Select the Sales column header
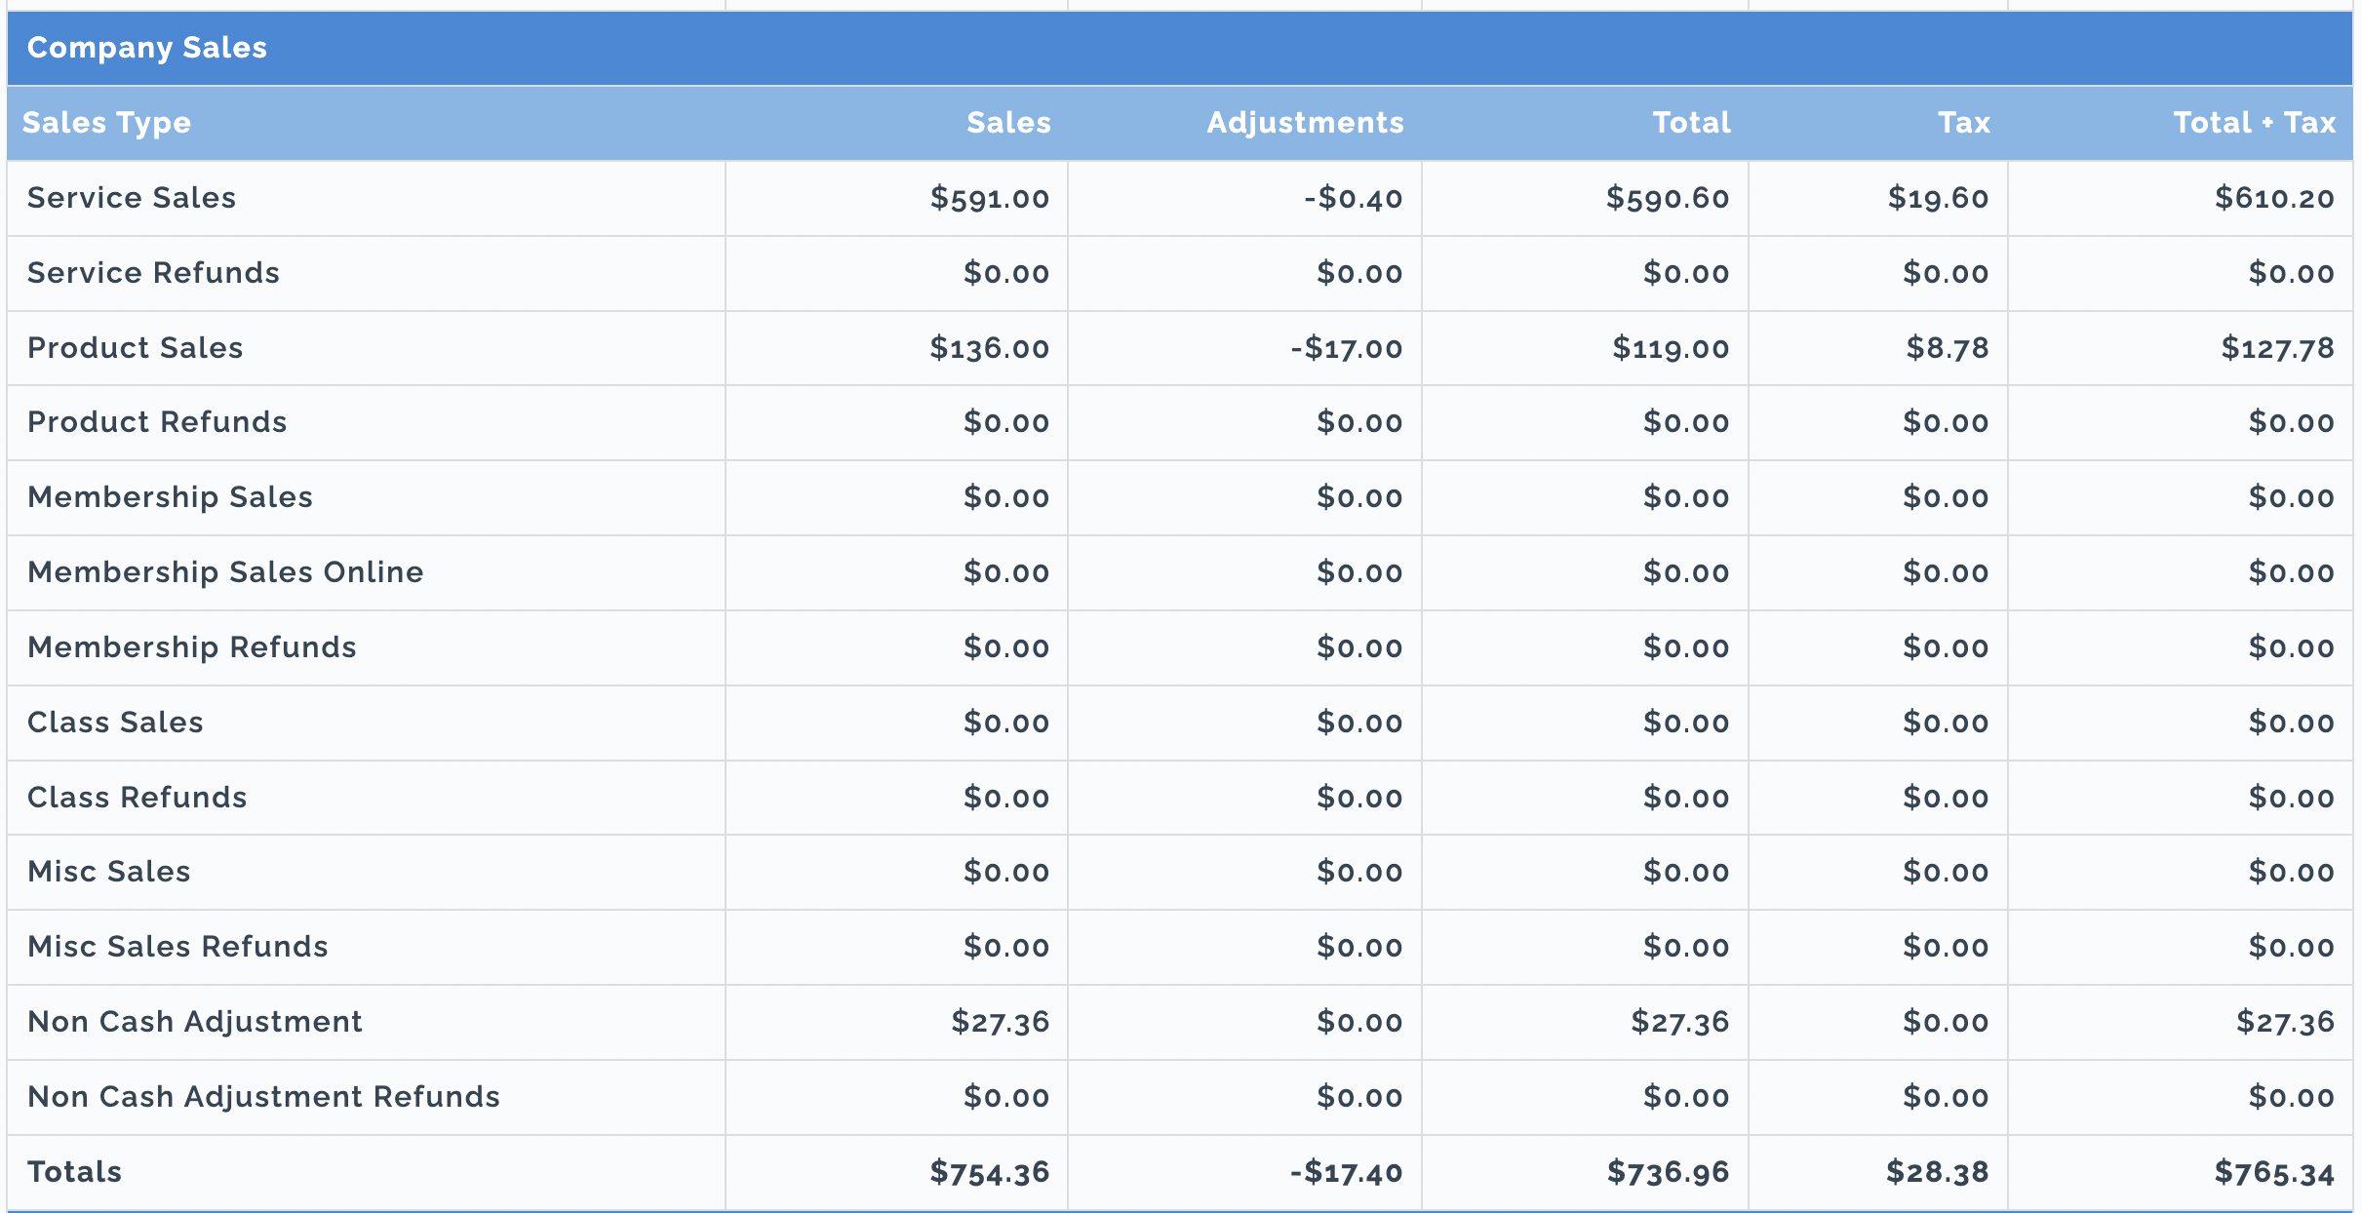Viewport: 2362px width, 1213px height. pyautogui.click(x=1008, y=123)
